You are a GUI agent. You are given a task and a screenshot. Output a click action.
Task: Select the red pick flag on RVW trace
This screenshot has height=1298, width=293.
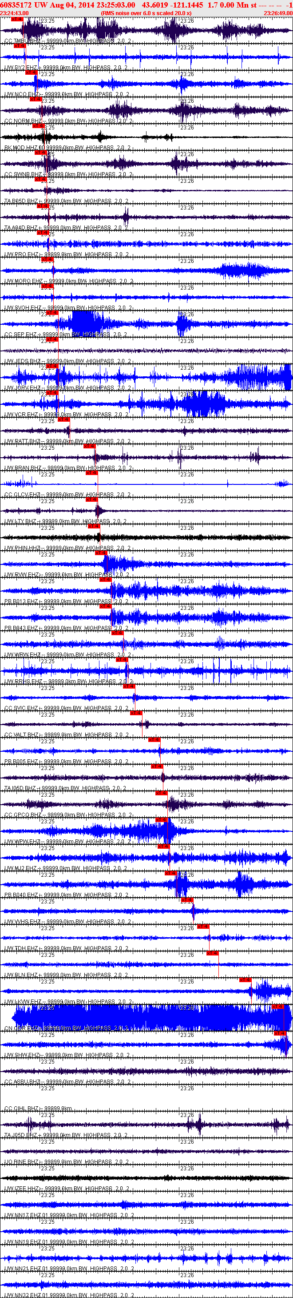[100, 553]
